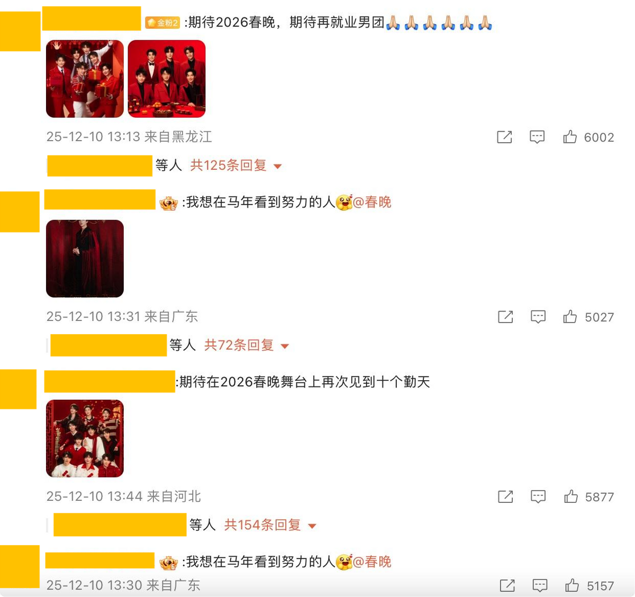Share the 13:31 comment from 广东

pyautogui.click(x=505, y=317)
